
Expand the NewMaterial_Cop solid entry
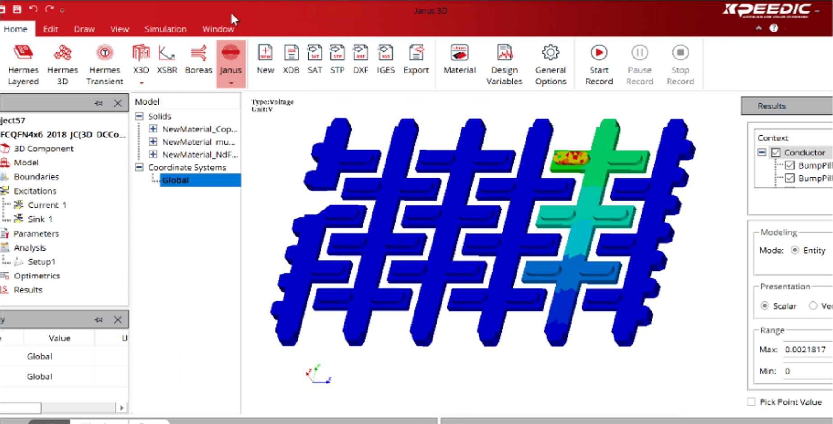(153, 129)
